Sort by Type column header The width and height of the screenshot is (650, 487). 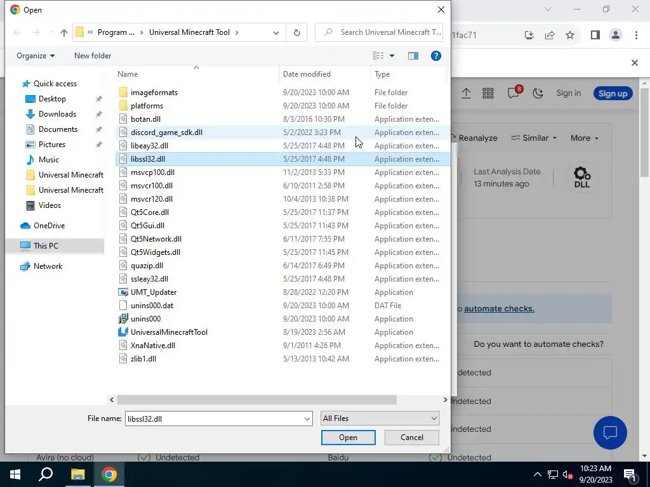click(x=381, y=74)
